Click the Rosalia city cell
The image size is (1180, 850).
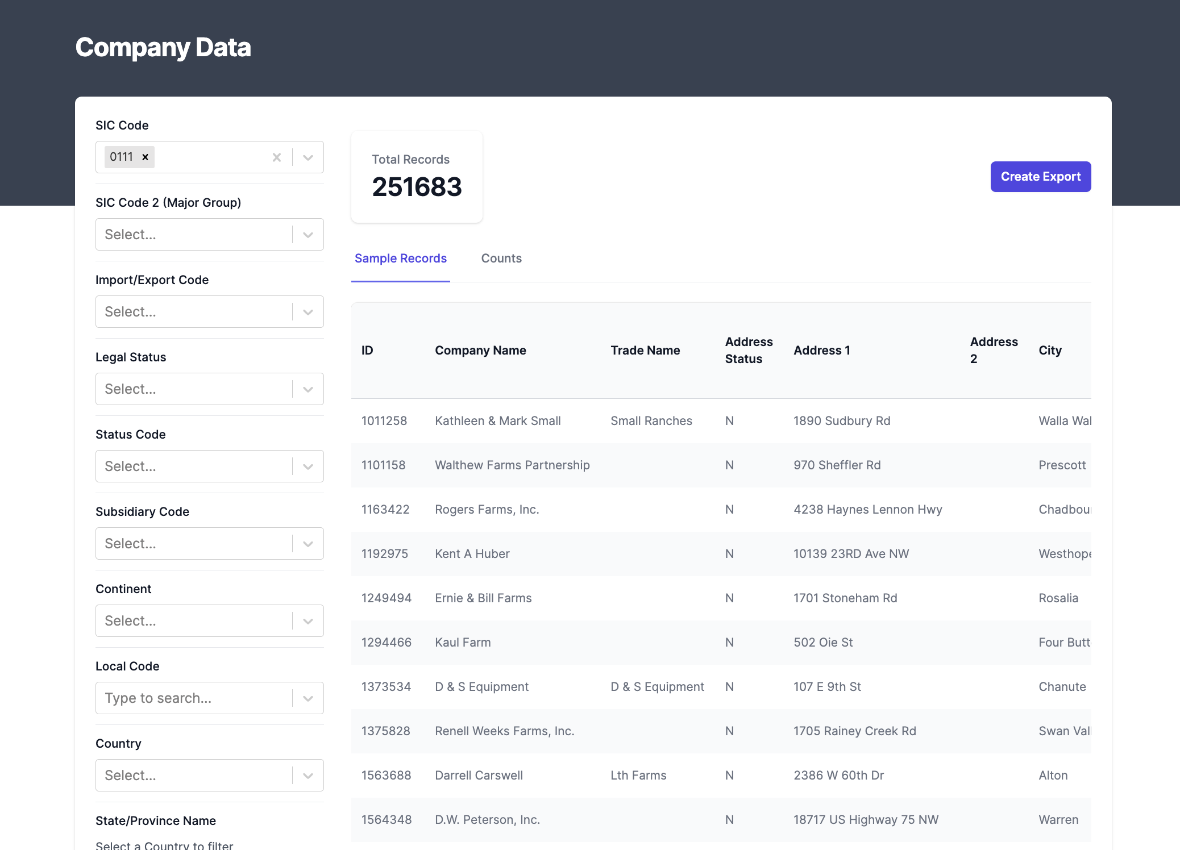click(1058, 598)
